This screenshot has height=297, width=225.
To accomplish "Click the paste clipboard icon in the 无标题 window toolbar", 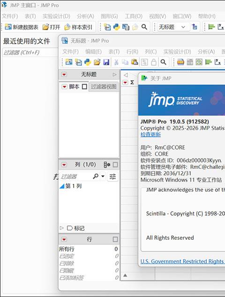I will 135,62.
